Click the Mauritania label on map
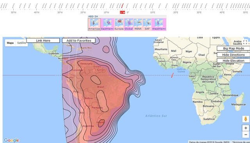Viewport: 250px width, 143px height. pos(161,49)
